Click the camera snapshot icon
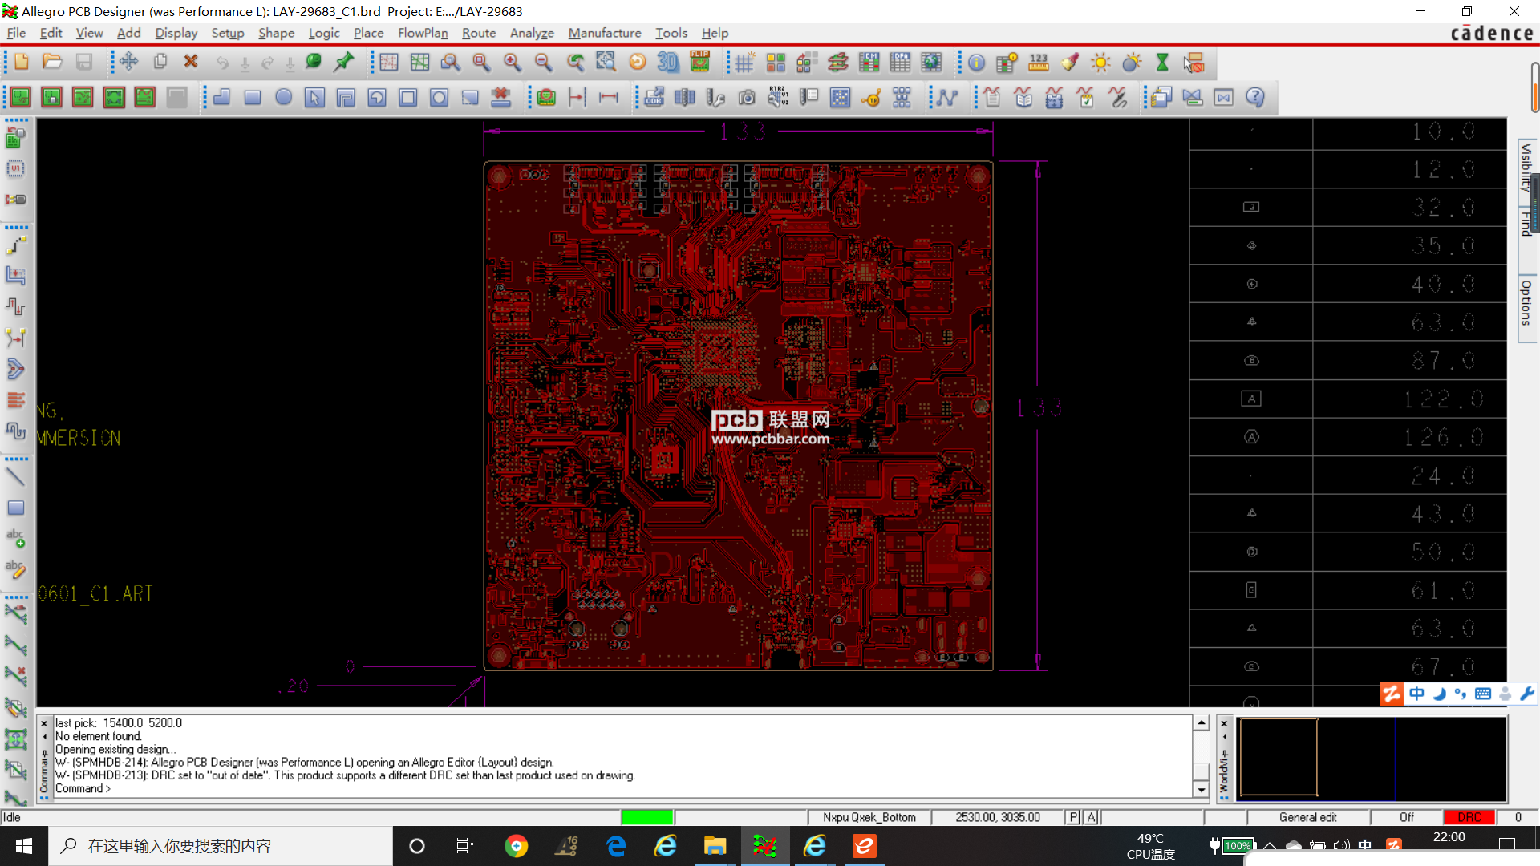 (748, 98)
